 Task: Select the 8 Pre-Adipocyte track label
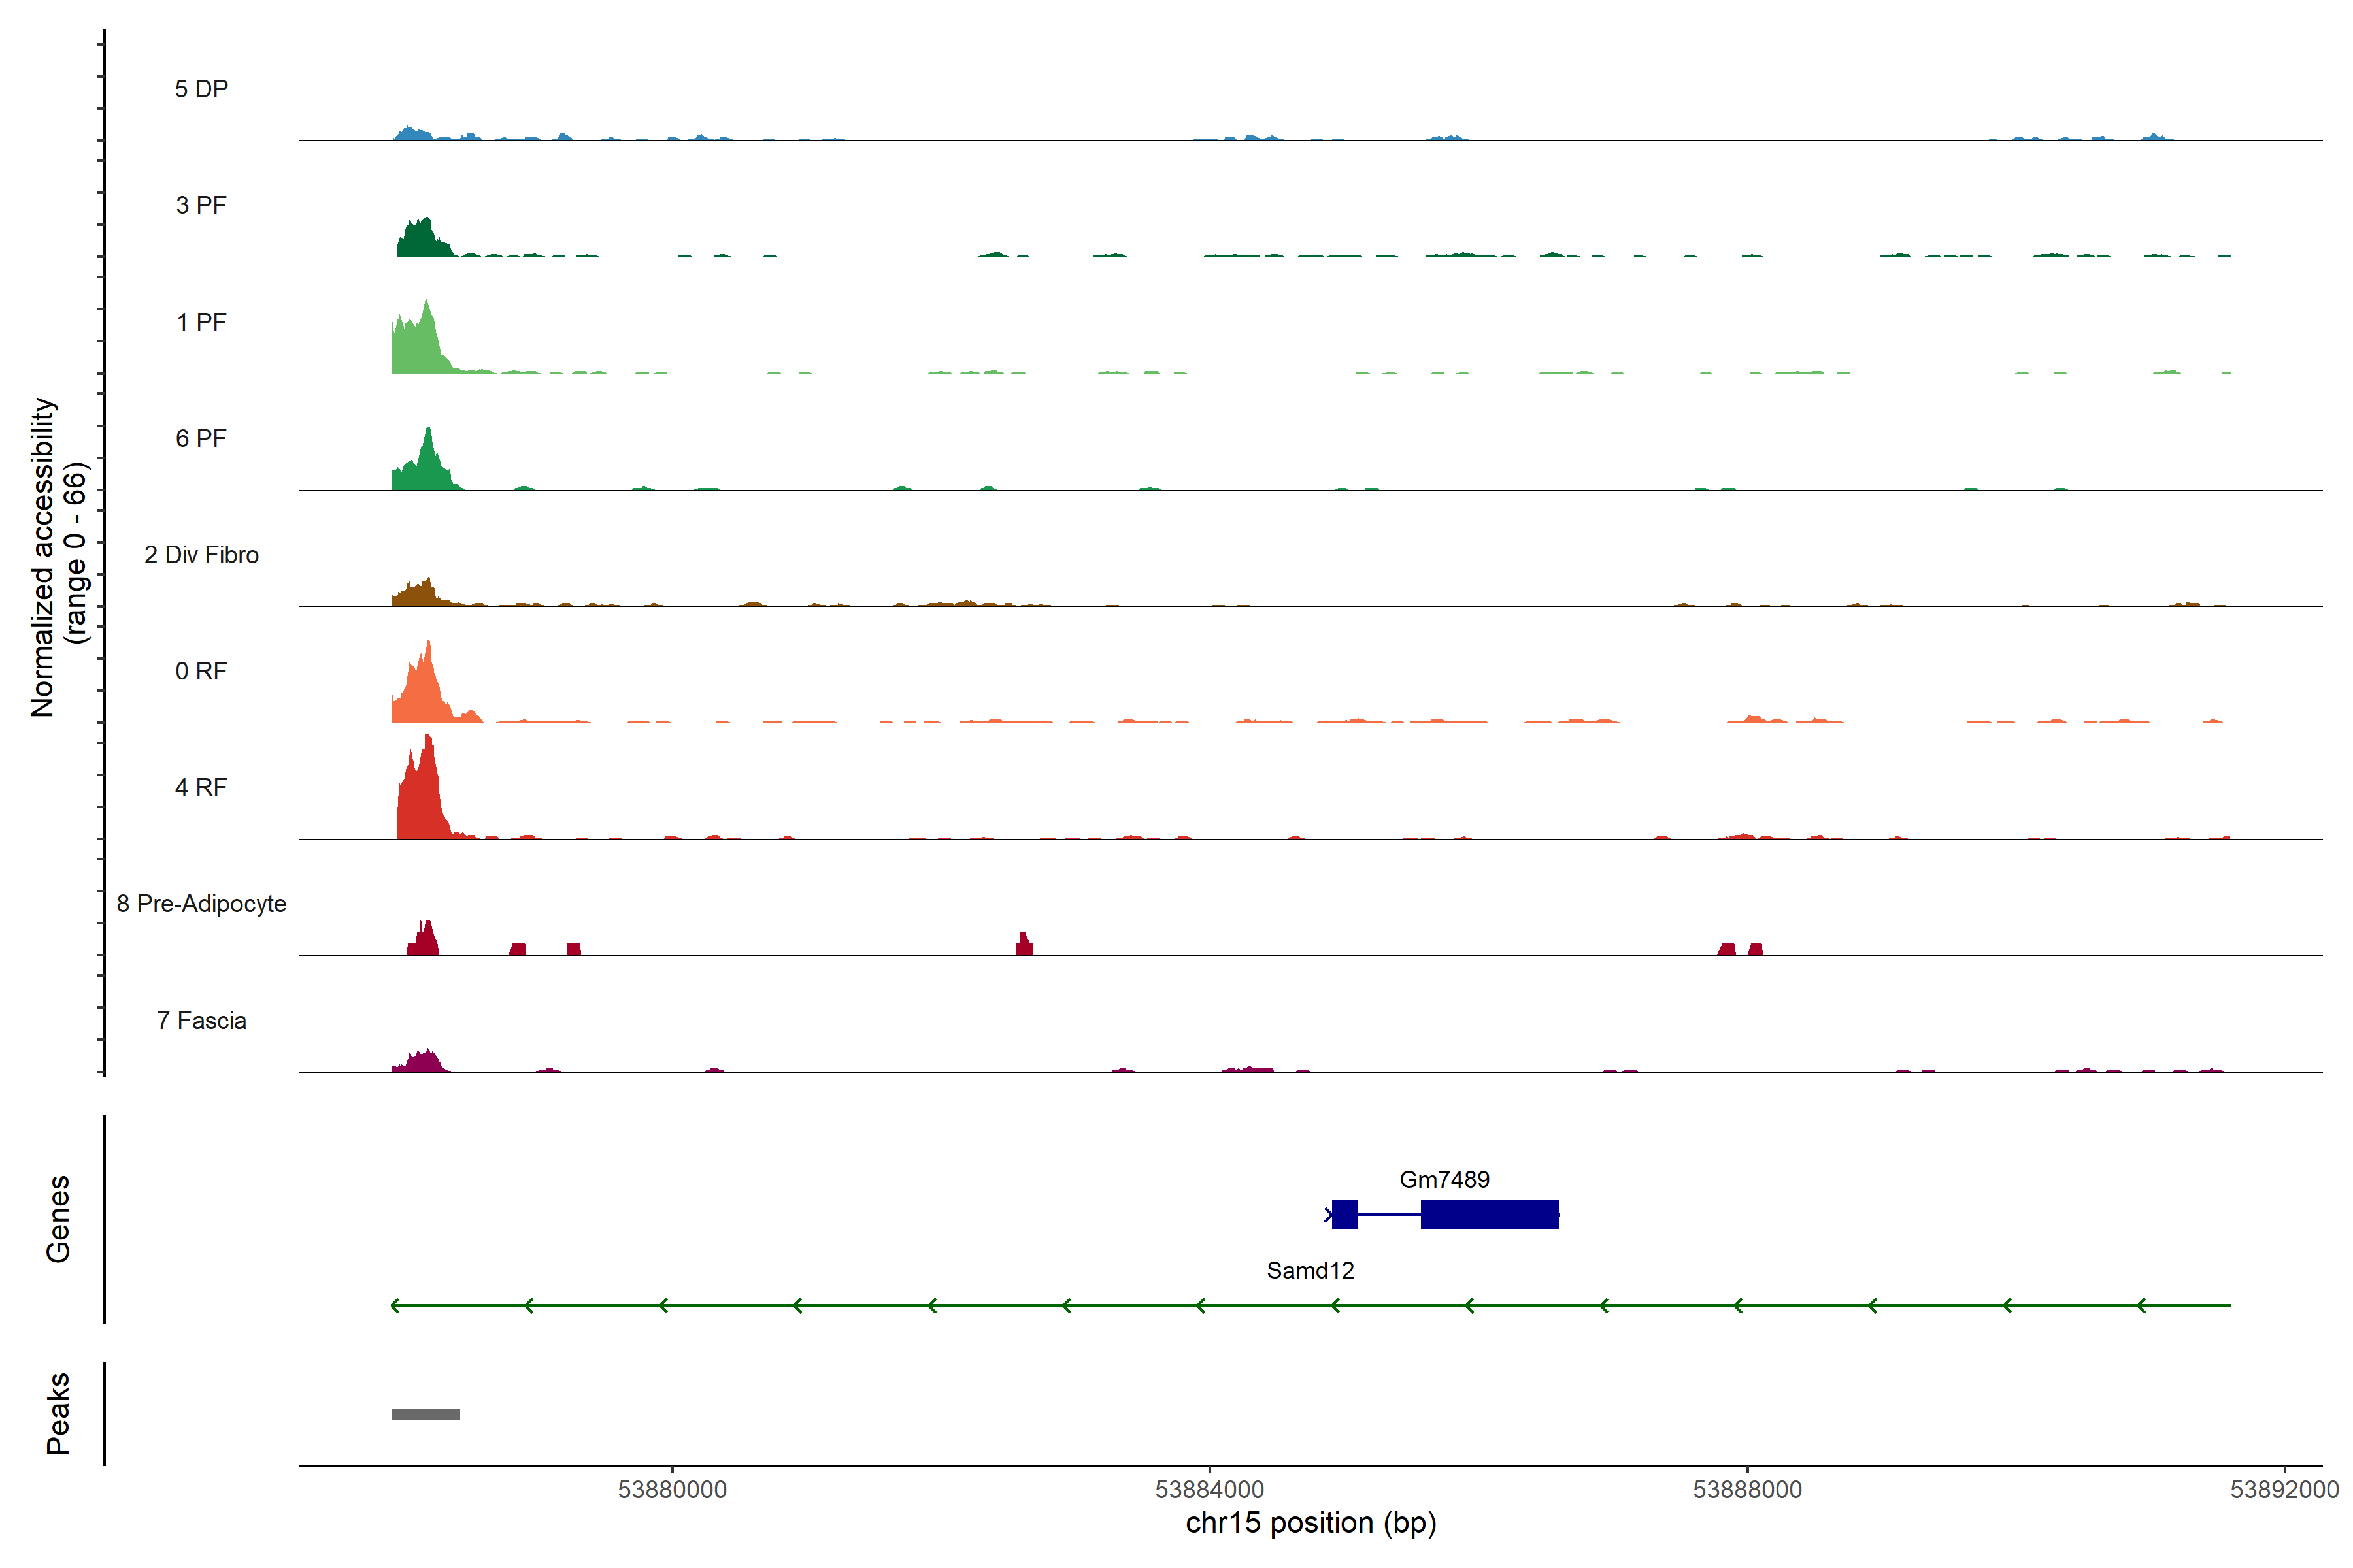click(201, 903)
